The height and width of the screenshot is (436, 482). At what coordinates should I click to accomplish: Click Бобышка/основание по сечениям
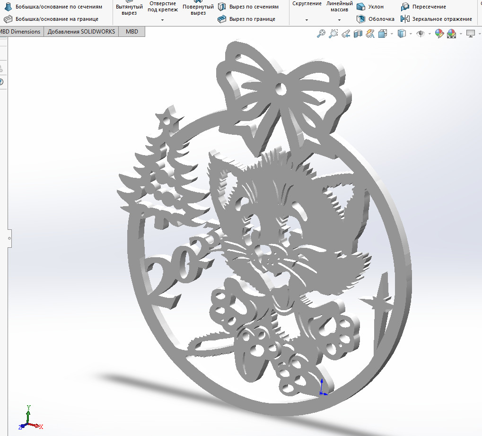[53, 7]
